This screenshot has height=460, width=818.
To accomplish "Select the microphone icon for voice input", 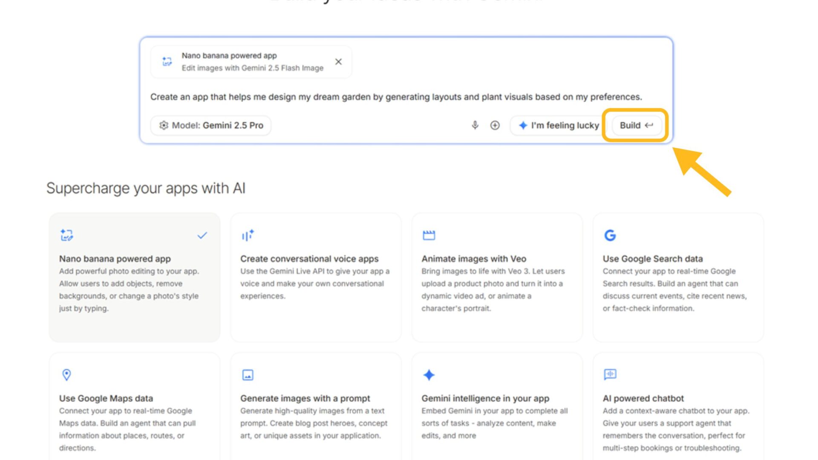I will pos(474,125).
